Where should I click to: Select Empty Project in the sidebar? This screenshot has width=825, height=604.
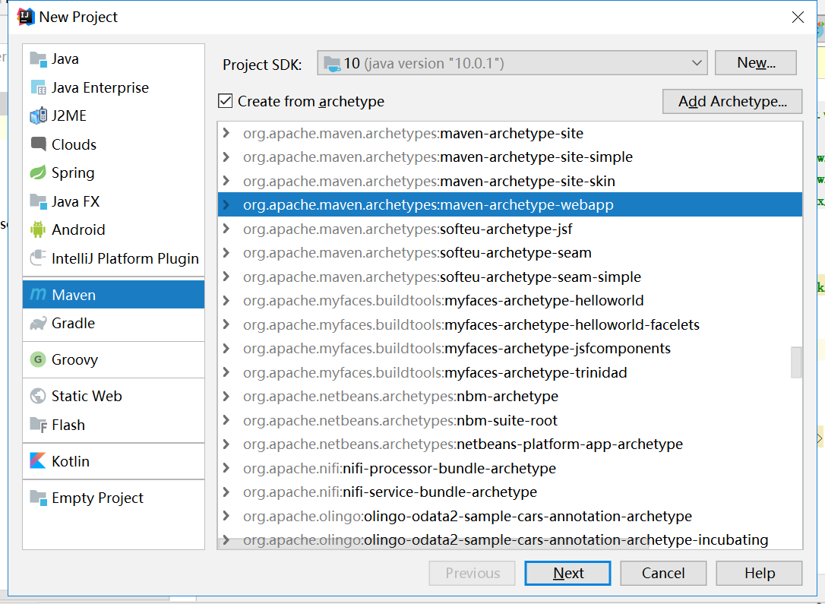click(97, 498)
